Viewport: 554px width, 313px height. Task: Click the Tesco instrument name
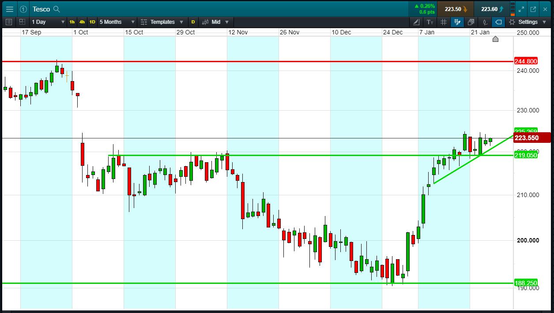(x=41, y=9)
